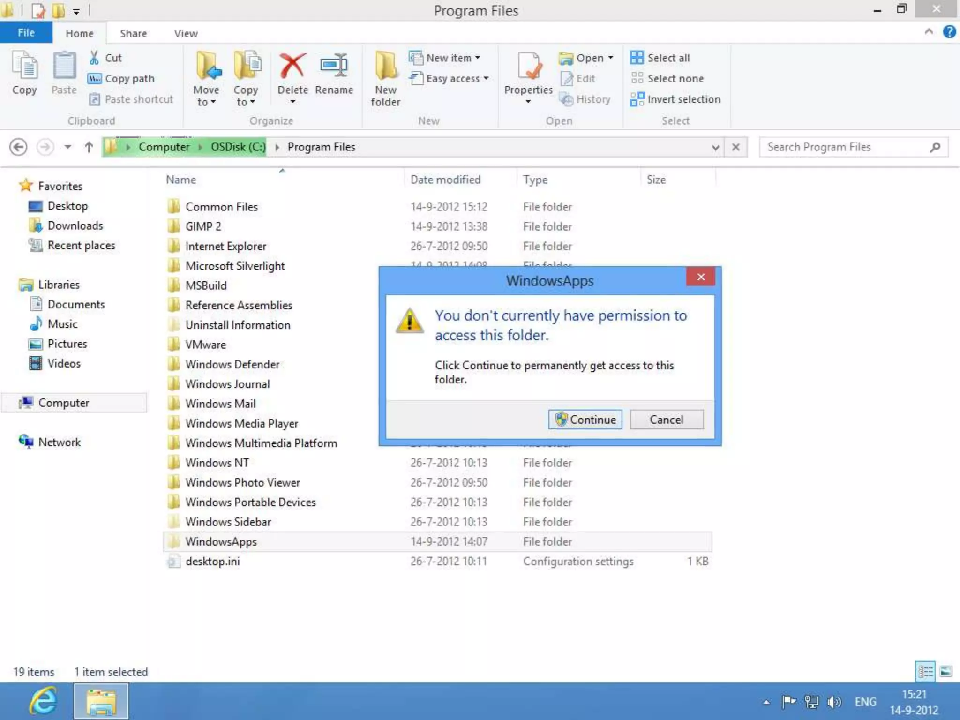Switch to the View ribbon tab

(186, 33)
